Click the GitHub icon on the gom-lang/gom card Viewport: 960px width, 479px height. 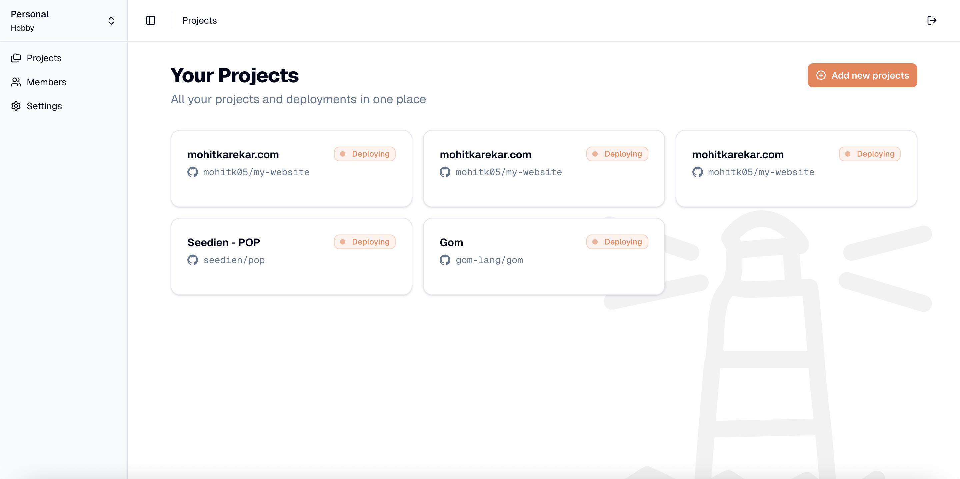click(445, 260)
